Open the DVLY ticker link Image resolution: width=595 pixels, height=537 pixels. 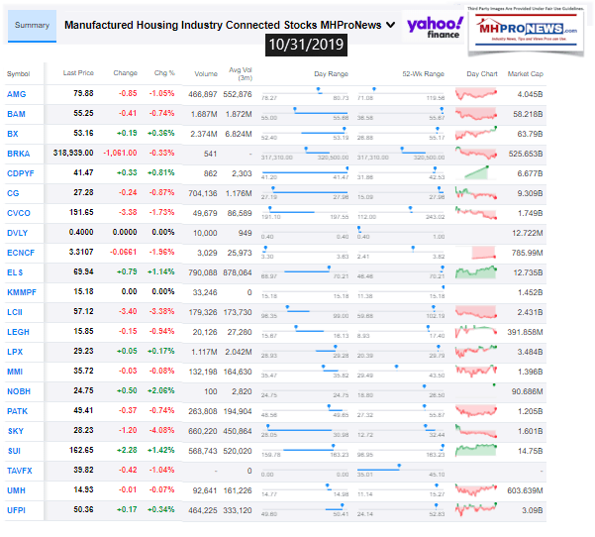coord(17,233)
